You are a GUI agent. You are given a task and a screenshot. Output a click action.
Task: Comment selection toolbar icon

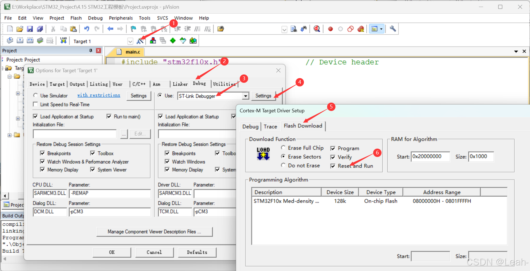197,29
